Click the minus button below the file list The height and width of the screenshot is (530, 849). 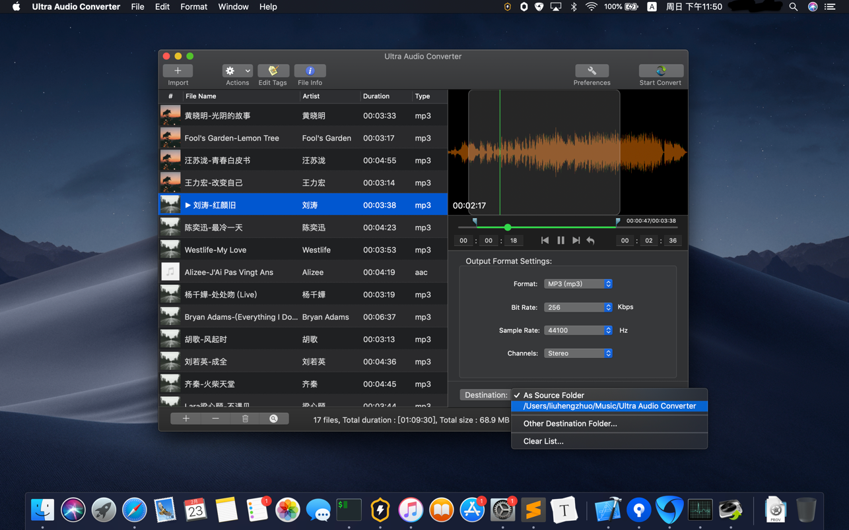215,419
